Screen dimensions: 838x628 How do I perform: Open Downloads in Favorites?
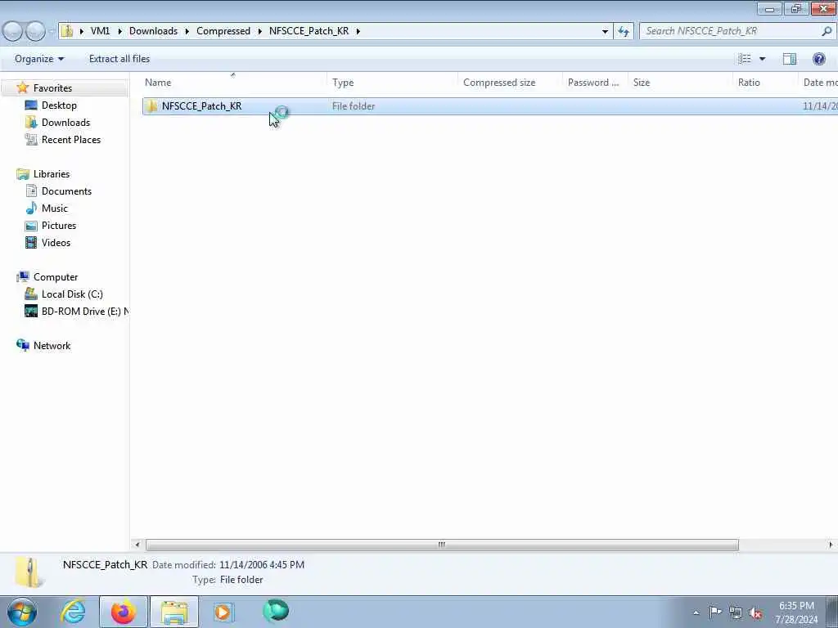click(65, 123)
